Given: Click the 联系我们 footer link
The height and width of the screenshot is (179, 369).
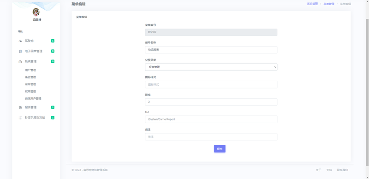Looking at the screenshot, I should [342, 170].
